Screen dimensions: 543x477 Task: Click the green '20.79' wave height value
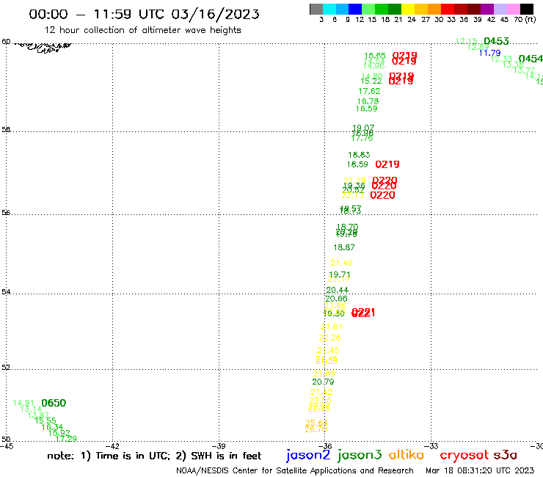tap(323, 382)
